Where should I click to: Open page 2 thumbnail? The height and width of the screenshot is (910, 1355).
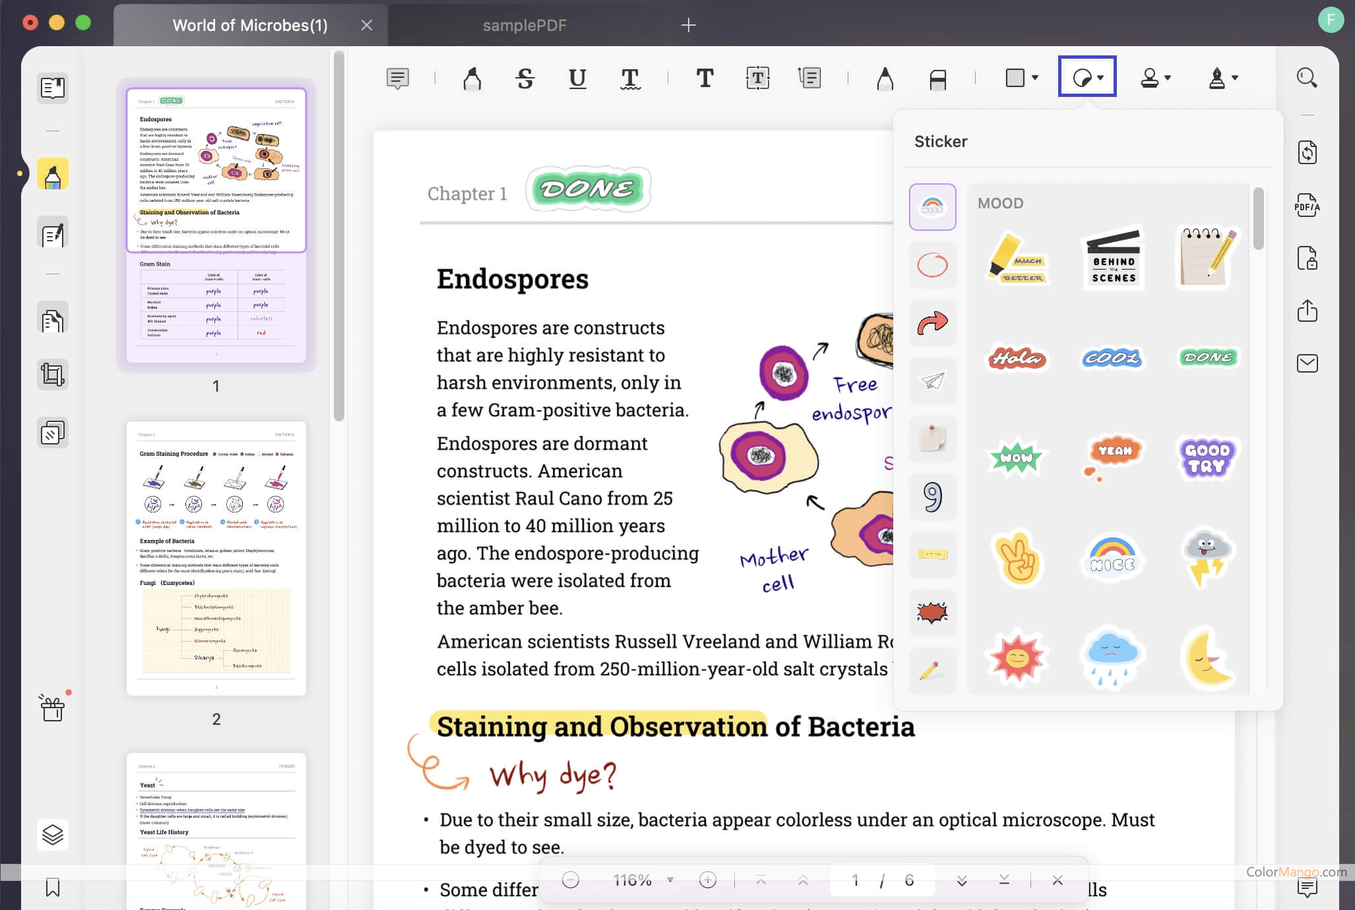click(216, 558)
